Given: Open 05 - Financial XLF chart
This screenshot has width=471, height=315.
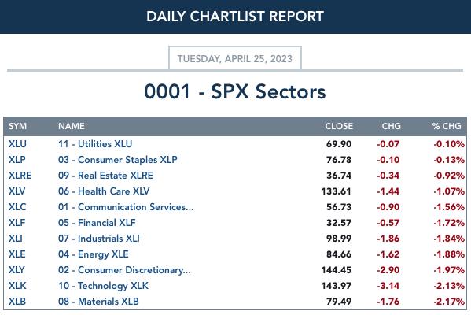Looking at the screenshot, I should coord(97,223).
